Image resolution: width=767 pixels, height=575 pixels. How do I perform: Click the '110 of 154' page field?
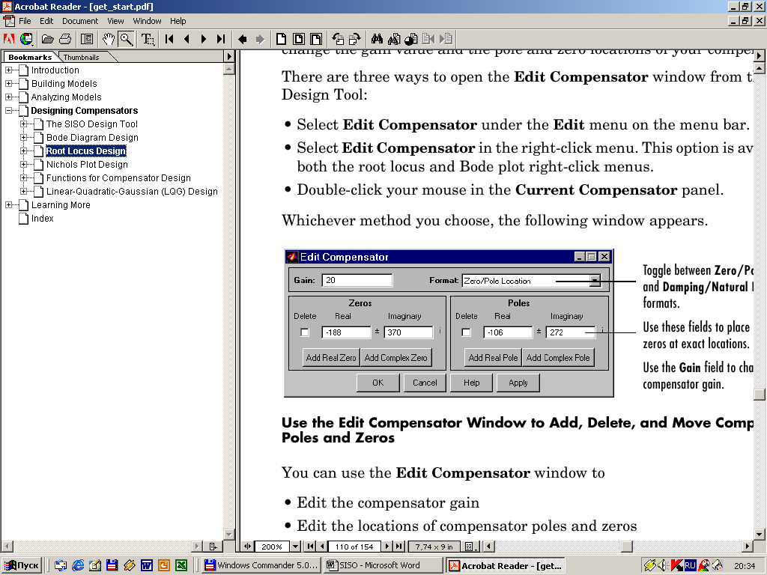coord(354,547)
